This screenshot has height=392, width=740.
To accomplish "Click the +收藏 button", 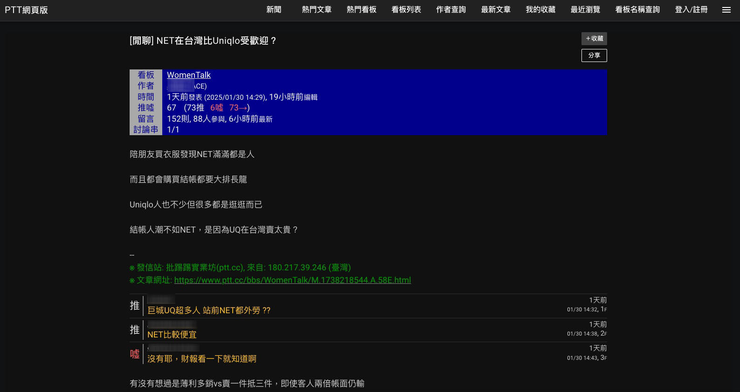I will pos(594,39).
